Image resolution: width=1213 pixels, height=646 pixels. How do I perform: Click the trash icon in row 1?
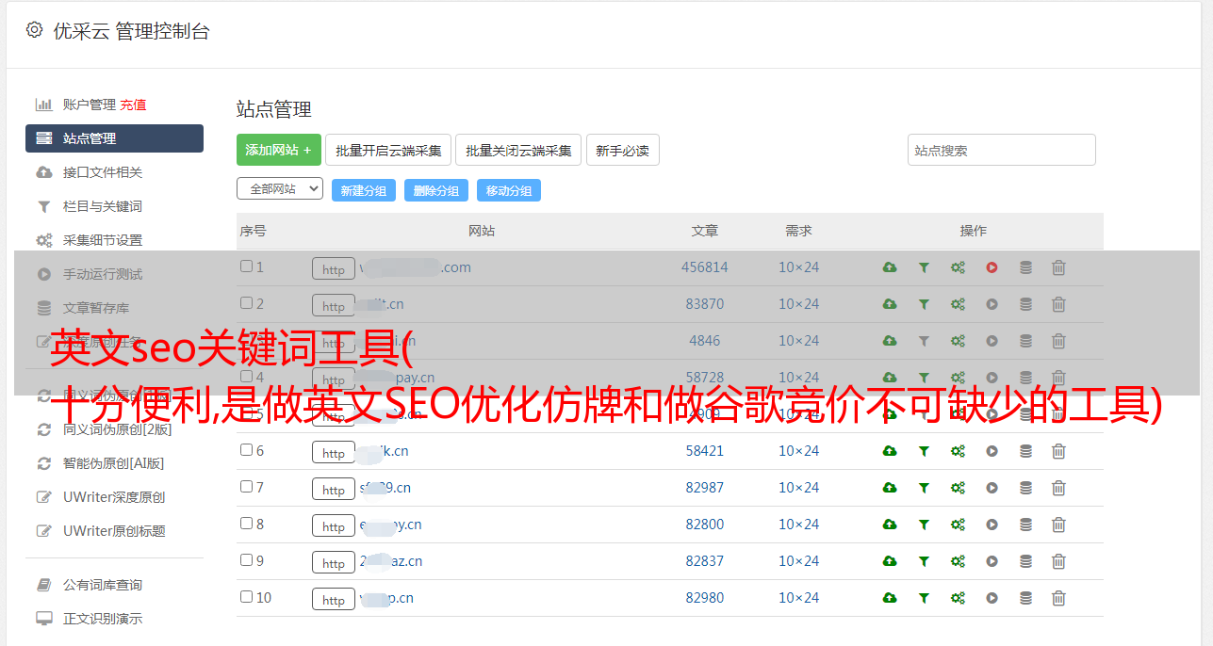click(1058, 267)
